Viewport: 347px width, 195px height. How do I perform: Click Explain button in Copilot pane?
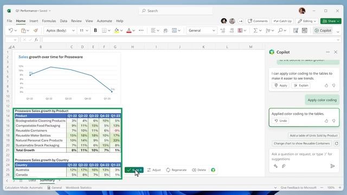(x=301, y=86)
